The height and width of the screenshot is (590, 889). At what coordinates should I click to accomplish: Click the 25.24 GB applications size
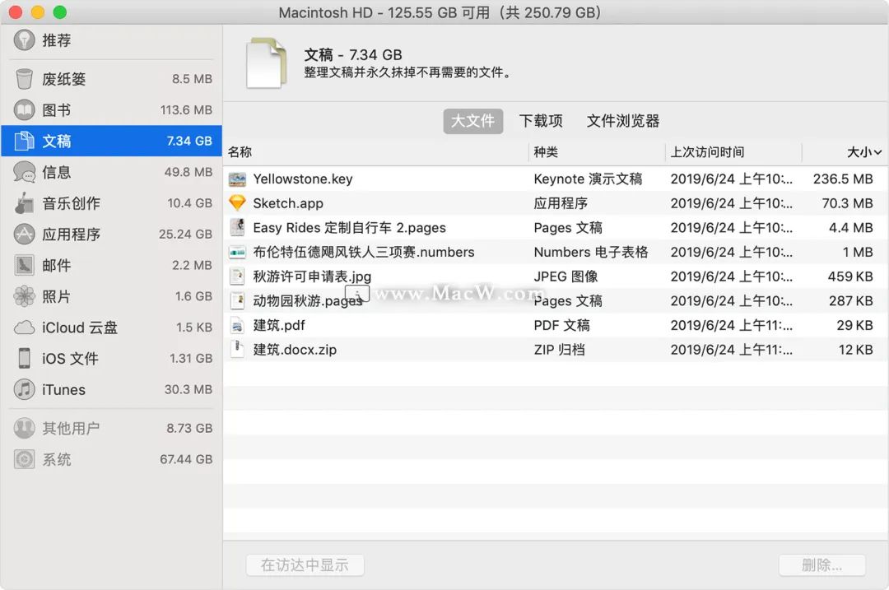click(185, 234)
